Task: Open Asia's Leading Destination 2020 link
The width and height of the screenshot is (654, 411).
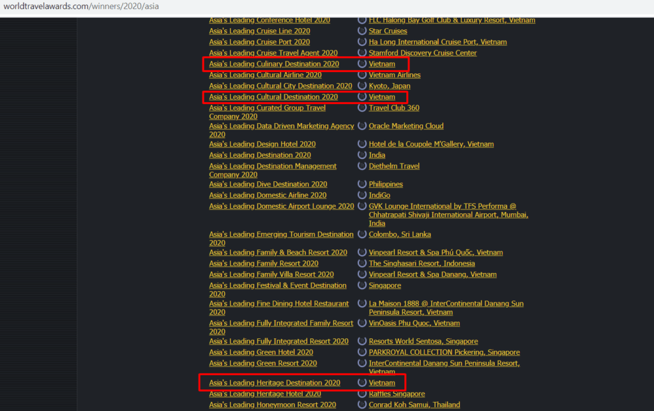Action: point(260,155)
